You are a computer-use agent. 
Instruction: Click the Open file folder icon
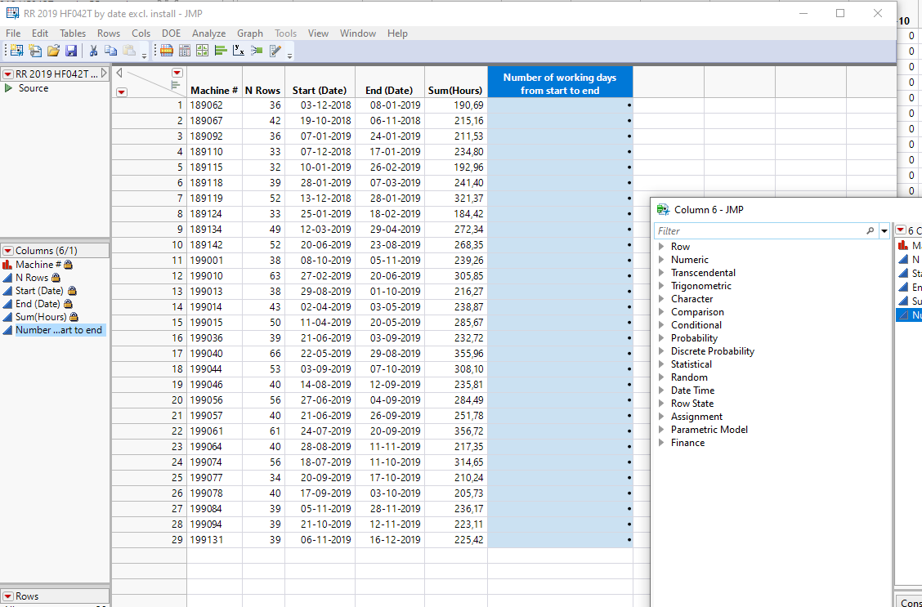pos(53,51)
